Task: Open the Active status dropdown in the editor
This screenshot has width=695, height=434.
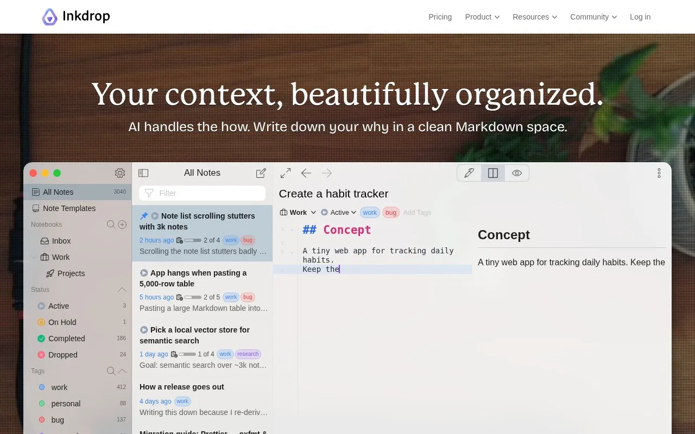Action: (x=339, y=213)
